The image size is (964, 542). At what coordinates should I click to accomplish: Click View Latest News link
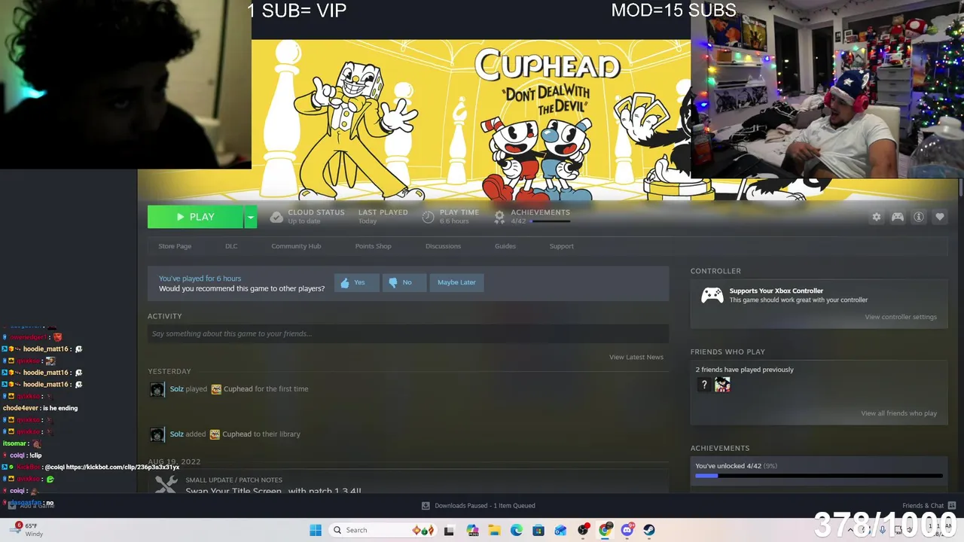coord(636,357)
